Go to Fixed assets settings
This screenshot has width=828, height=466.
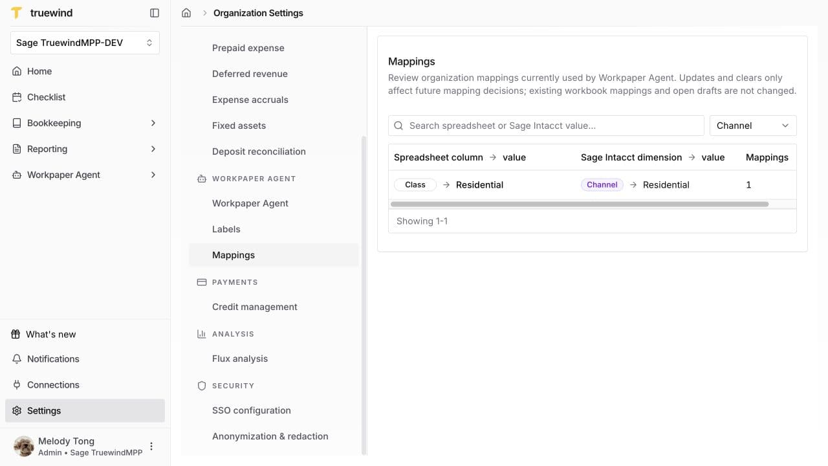(274, 126)
